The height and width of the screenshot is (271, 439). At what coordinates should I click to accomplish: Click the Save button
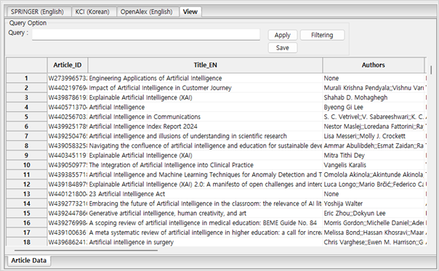point(282,48)
